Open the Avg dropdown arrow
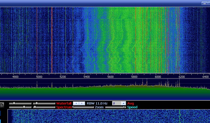The width and height of the screenshot is (210, 123). coord(123,103)
